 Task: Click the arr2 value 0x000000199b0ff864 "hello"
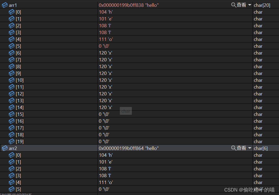point(129,148)
